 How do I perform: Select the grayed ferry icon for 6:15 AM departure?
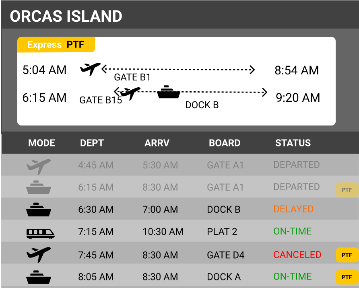coord(39,187)
